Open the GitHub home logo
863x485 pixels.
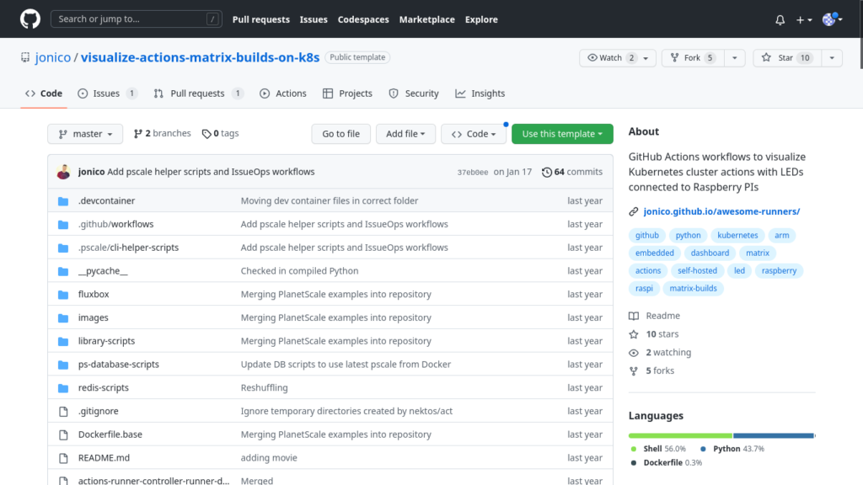tap(29, 19)
